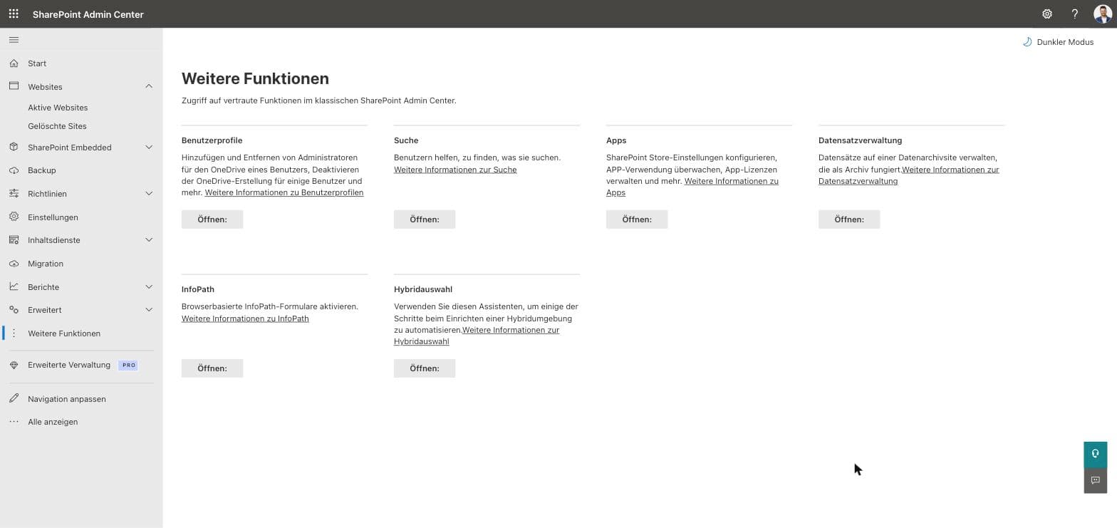Screen dimensions: 1117x528
Task: Open the user account profile picture
Action: pyautogui.click(x=1103, y=14)
